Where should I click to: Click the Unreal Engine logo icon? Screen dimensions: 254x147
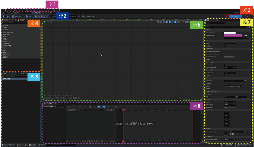[3, 12]
